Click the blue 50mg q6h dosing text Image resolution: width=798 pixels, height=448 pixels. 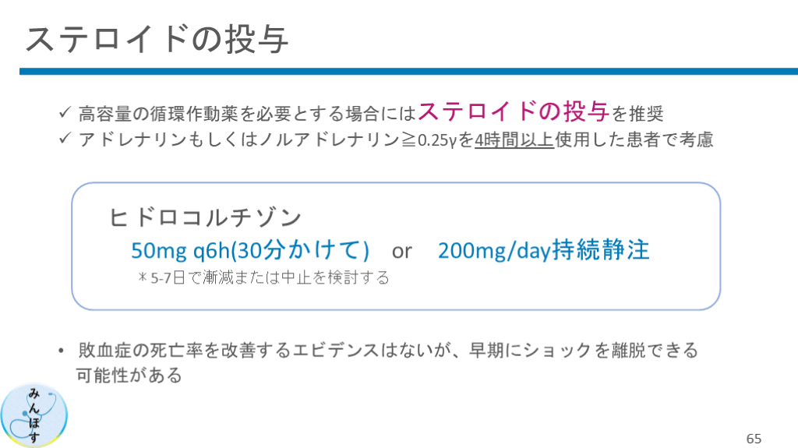[x=249, y=250]
